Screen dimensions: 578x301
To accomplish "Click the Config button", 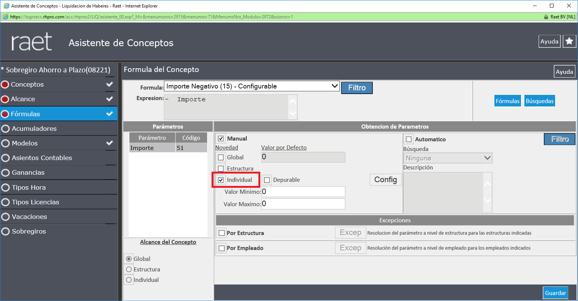I will 386,180.
